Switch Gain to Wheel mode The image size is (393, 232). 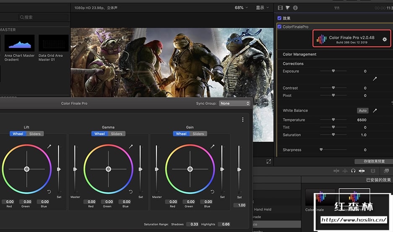pyautogui.click(x=181, y=134)
